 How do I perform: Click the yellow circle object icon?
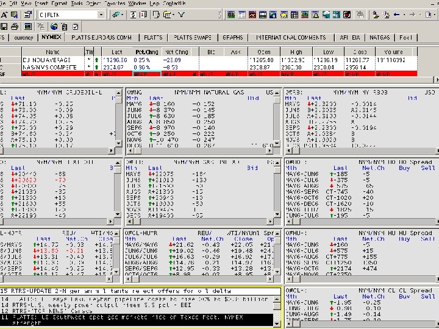(284, 15)
